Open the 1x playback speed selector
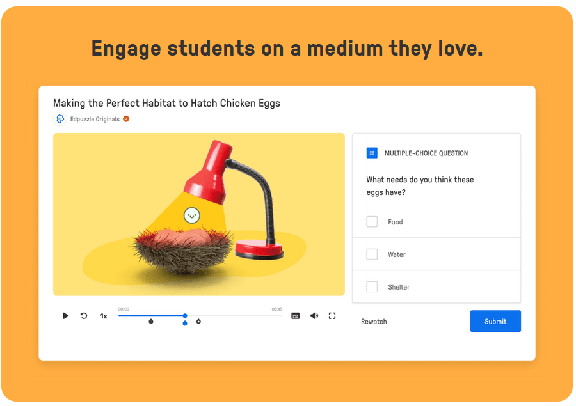Viewport: 576px width, 406px height. (103, 316)
